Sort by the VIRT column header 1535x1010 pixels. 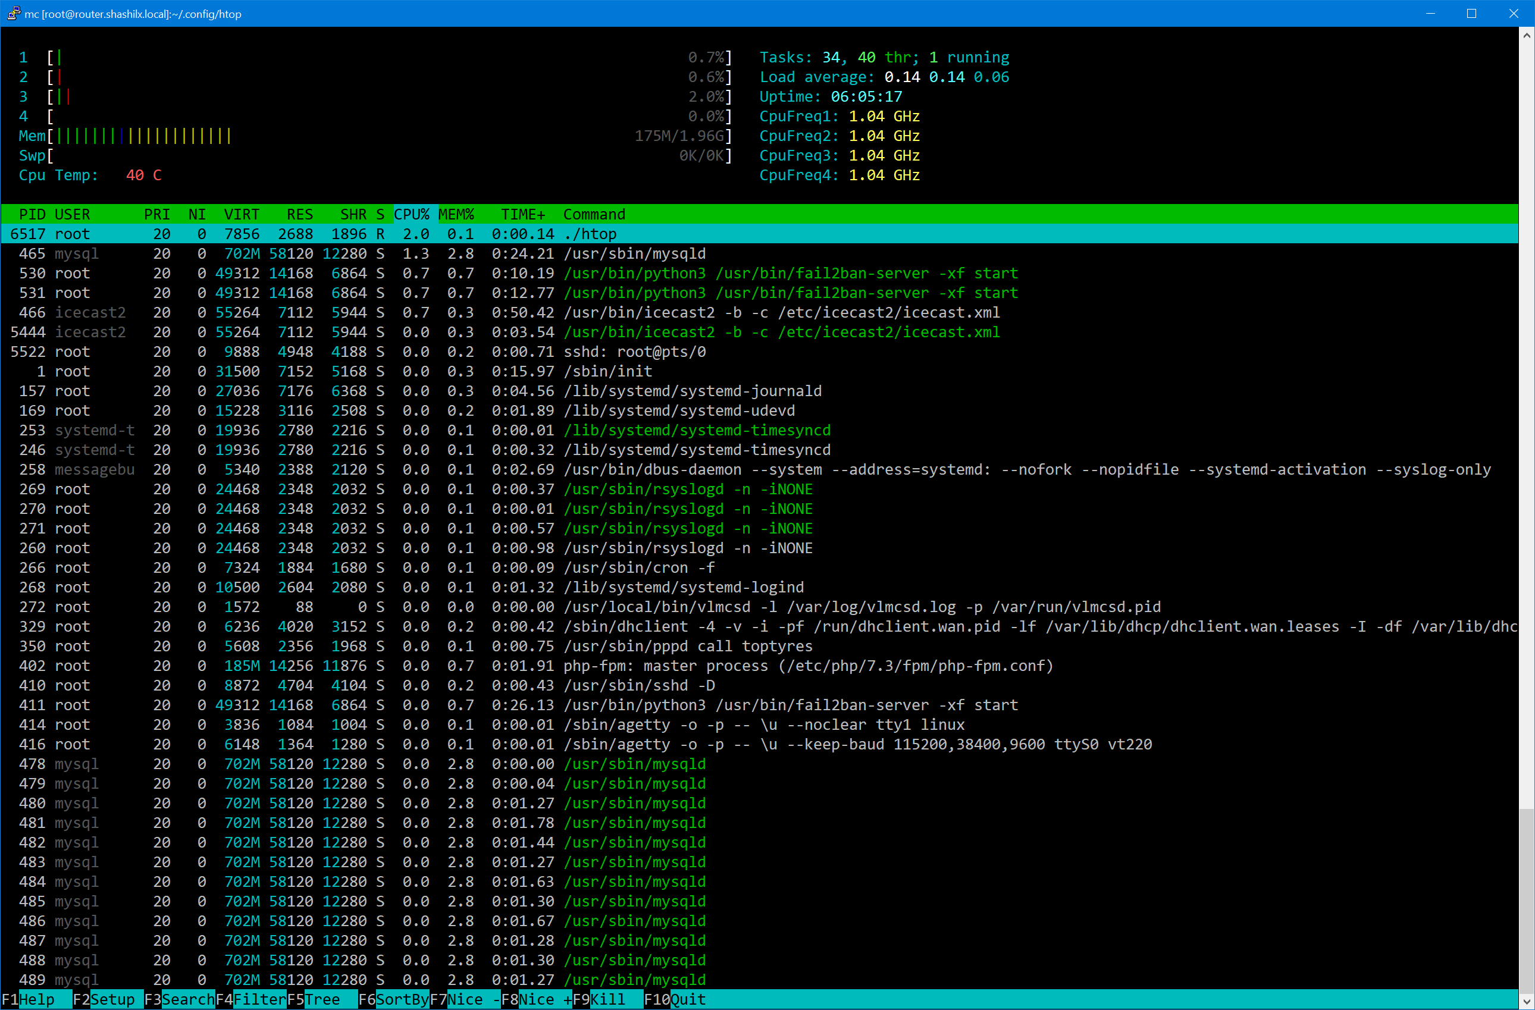tap(242, 214)
